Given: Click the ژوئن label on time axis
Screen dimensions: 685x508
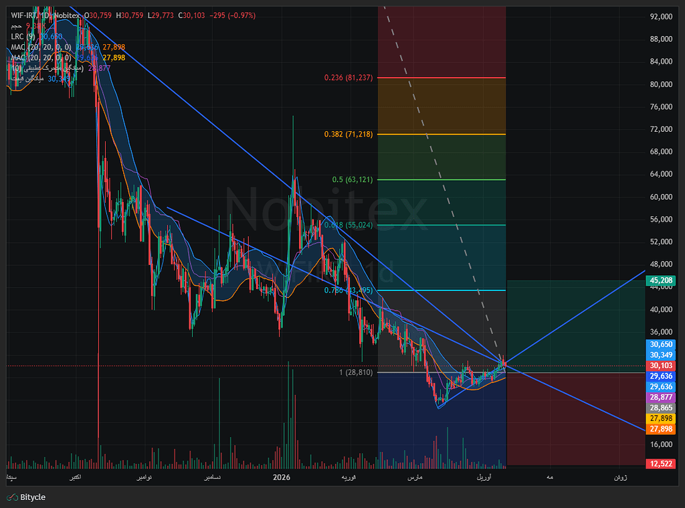Looking at the screenshot, I should click(x=620, y=477).
